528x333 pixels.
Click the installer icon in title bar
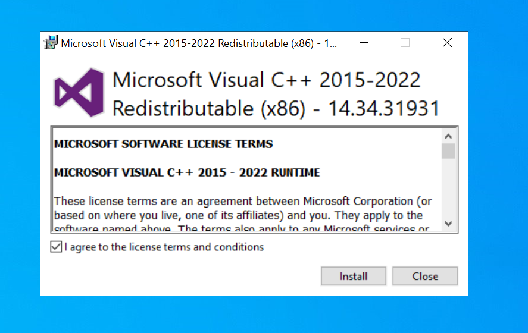point(51,43)
